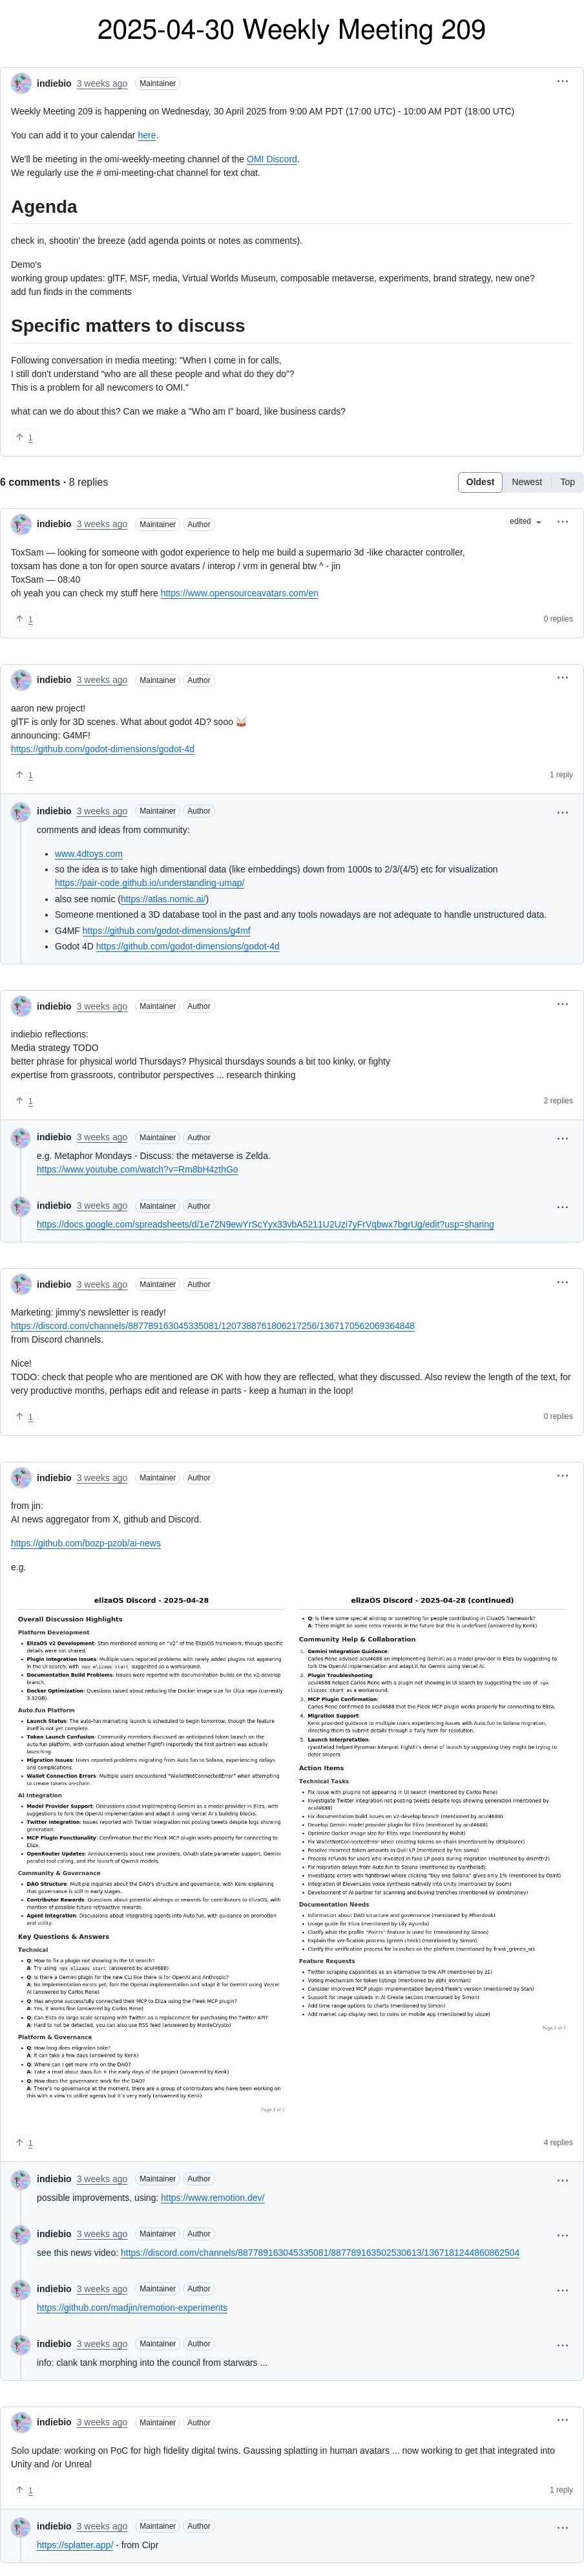
Task: Click the '3 weeks ago' timestamp on main post
Action: 102,83
